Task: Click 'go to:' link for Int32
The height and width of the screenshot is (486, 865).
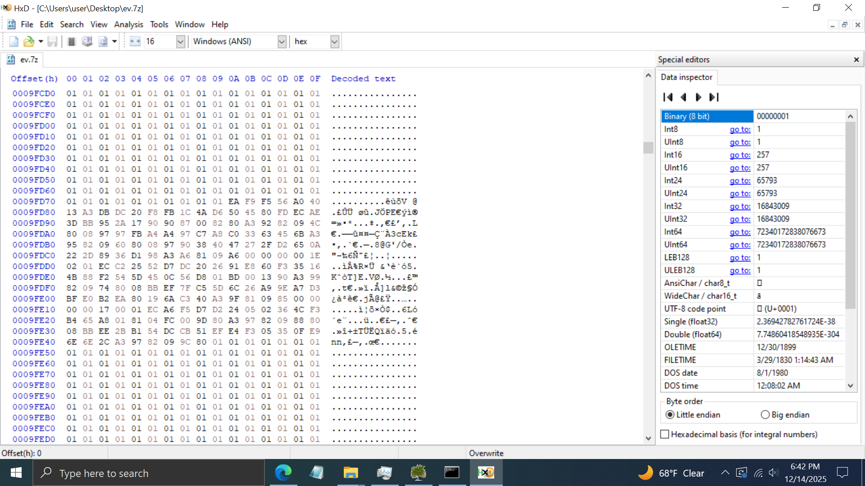Action: click(740, 206)
